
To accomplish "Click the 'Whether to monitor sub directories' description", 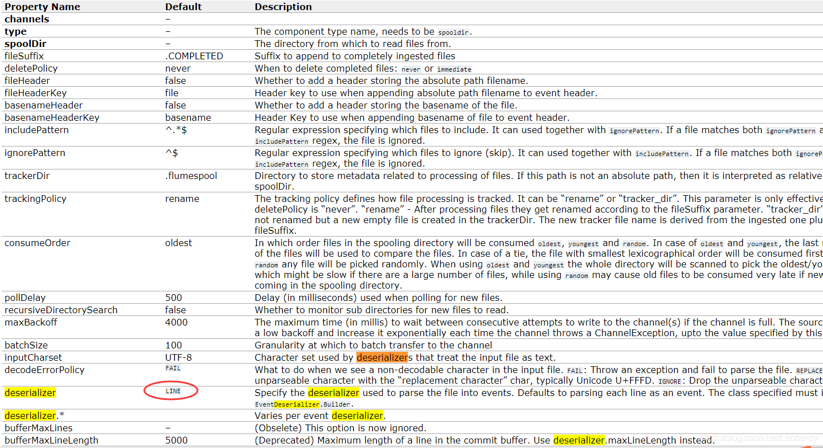I will point(382,310).
